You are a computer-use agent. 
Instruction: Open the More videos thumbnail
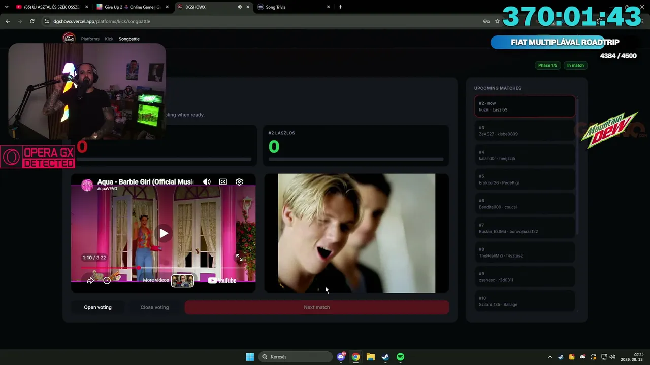coord(182,280)
